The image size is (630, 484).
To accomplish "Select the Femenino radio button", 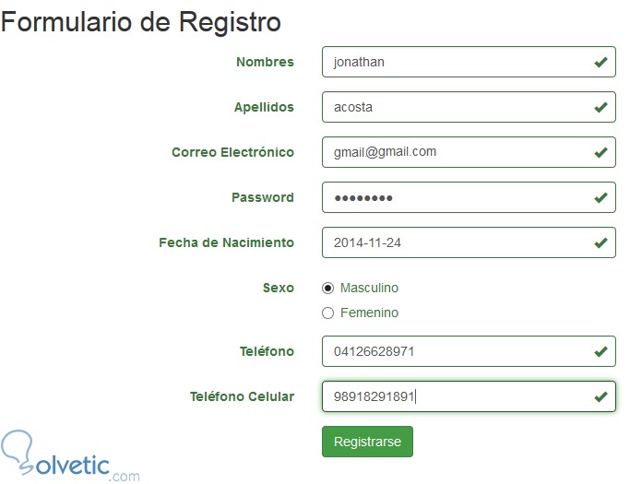I will click(327, 313).
